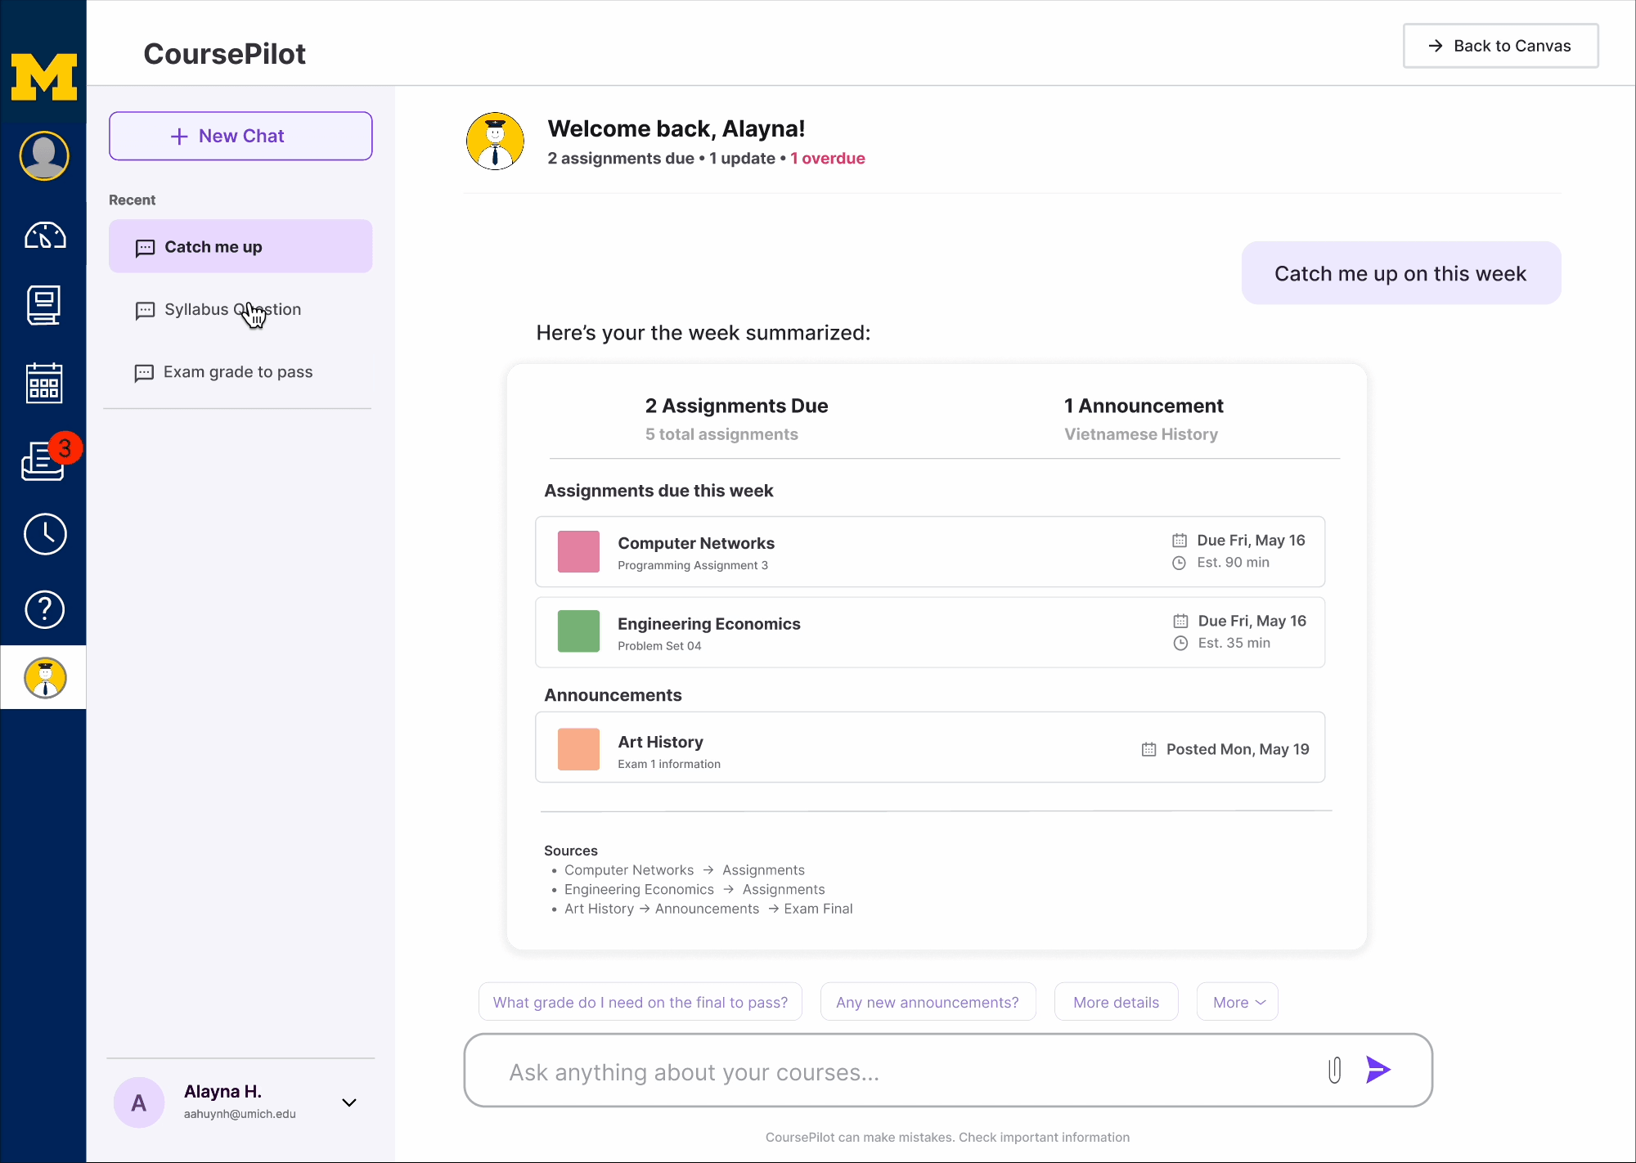Image resolution: width=1636 pixels, height=1163 pixels.
Task: Open the Computer Networks assignment card
Action: (930, 551)
